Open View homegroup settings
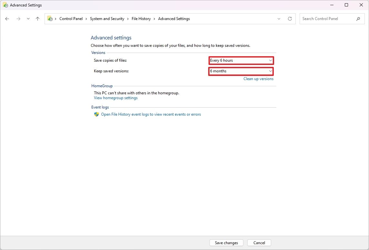 116,98
